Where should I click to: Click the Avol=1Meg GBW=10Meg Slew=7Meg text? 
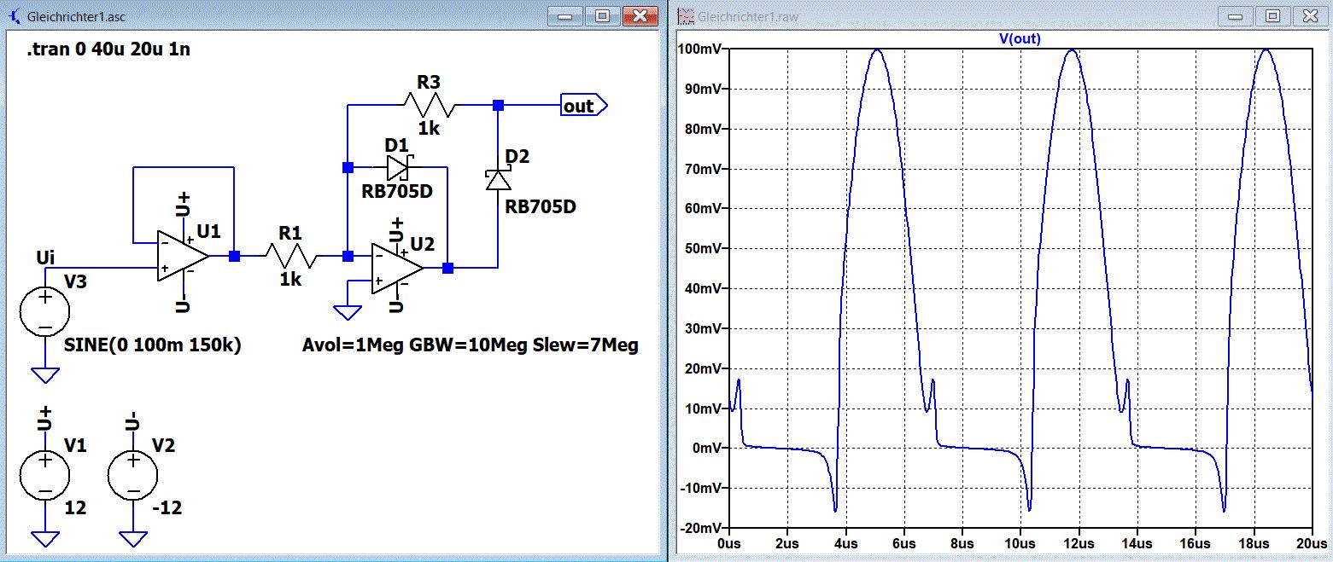(471, 345)
